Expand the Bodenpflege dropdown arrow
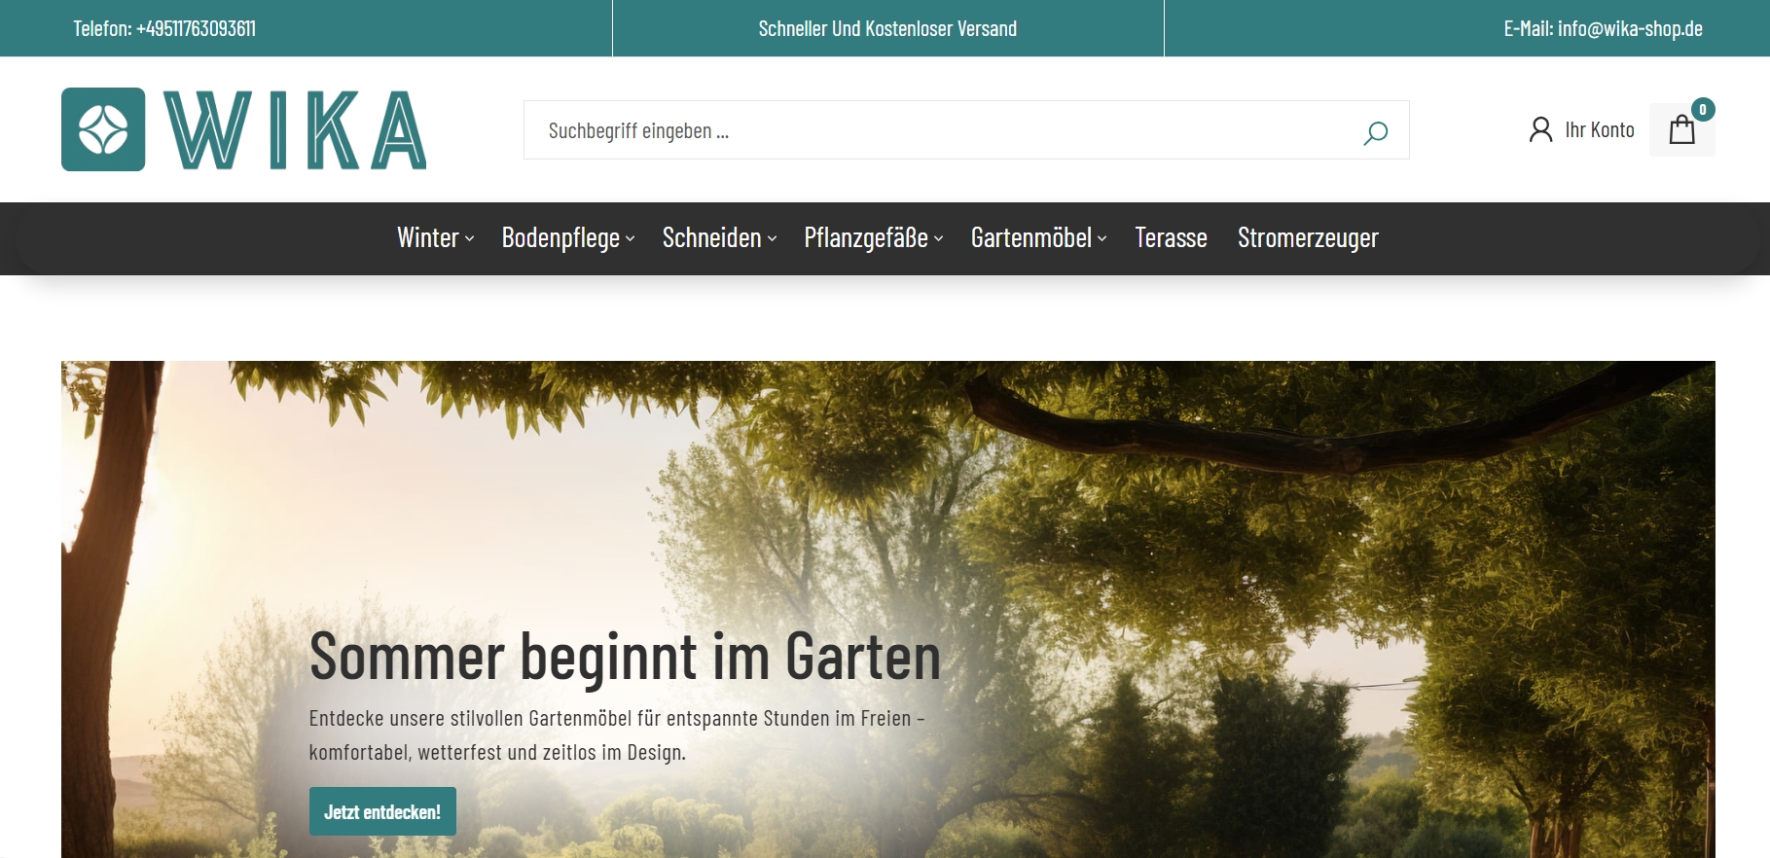The height and width of the screenshot is (858, 1770). (x=631, y=238)
